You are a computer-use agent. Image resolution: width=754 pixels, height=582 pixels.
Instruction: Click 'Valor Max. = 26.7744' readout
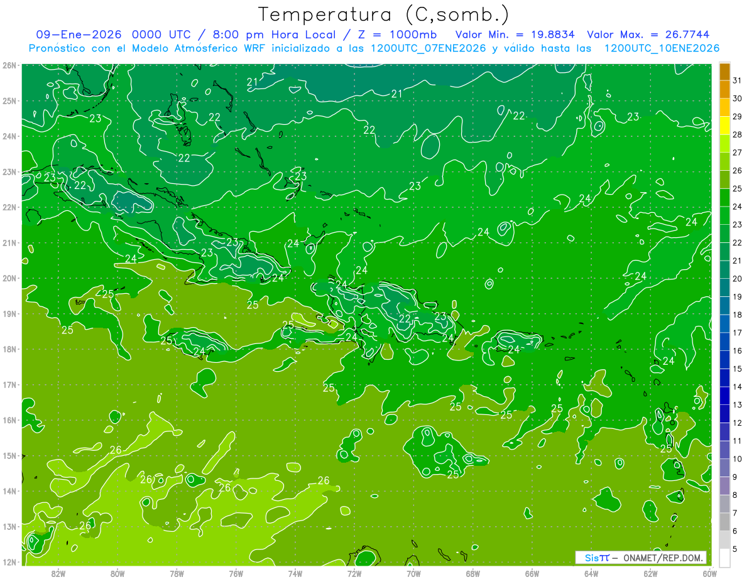click(648, 35)
